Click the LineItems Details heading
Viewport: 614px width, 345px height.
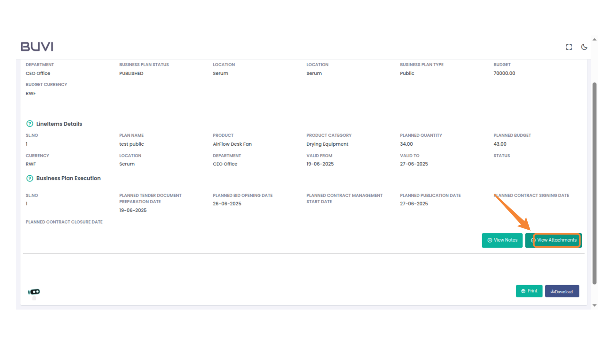tap(59, 124)
